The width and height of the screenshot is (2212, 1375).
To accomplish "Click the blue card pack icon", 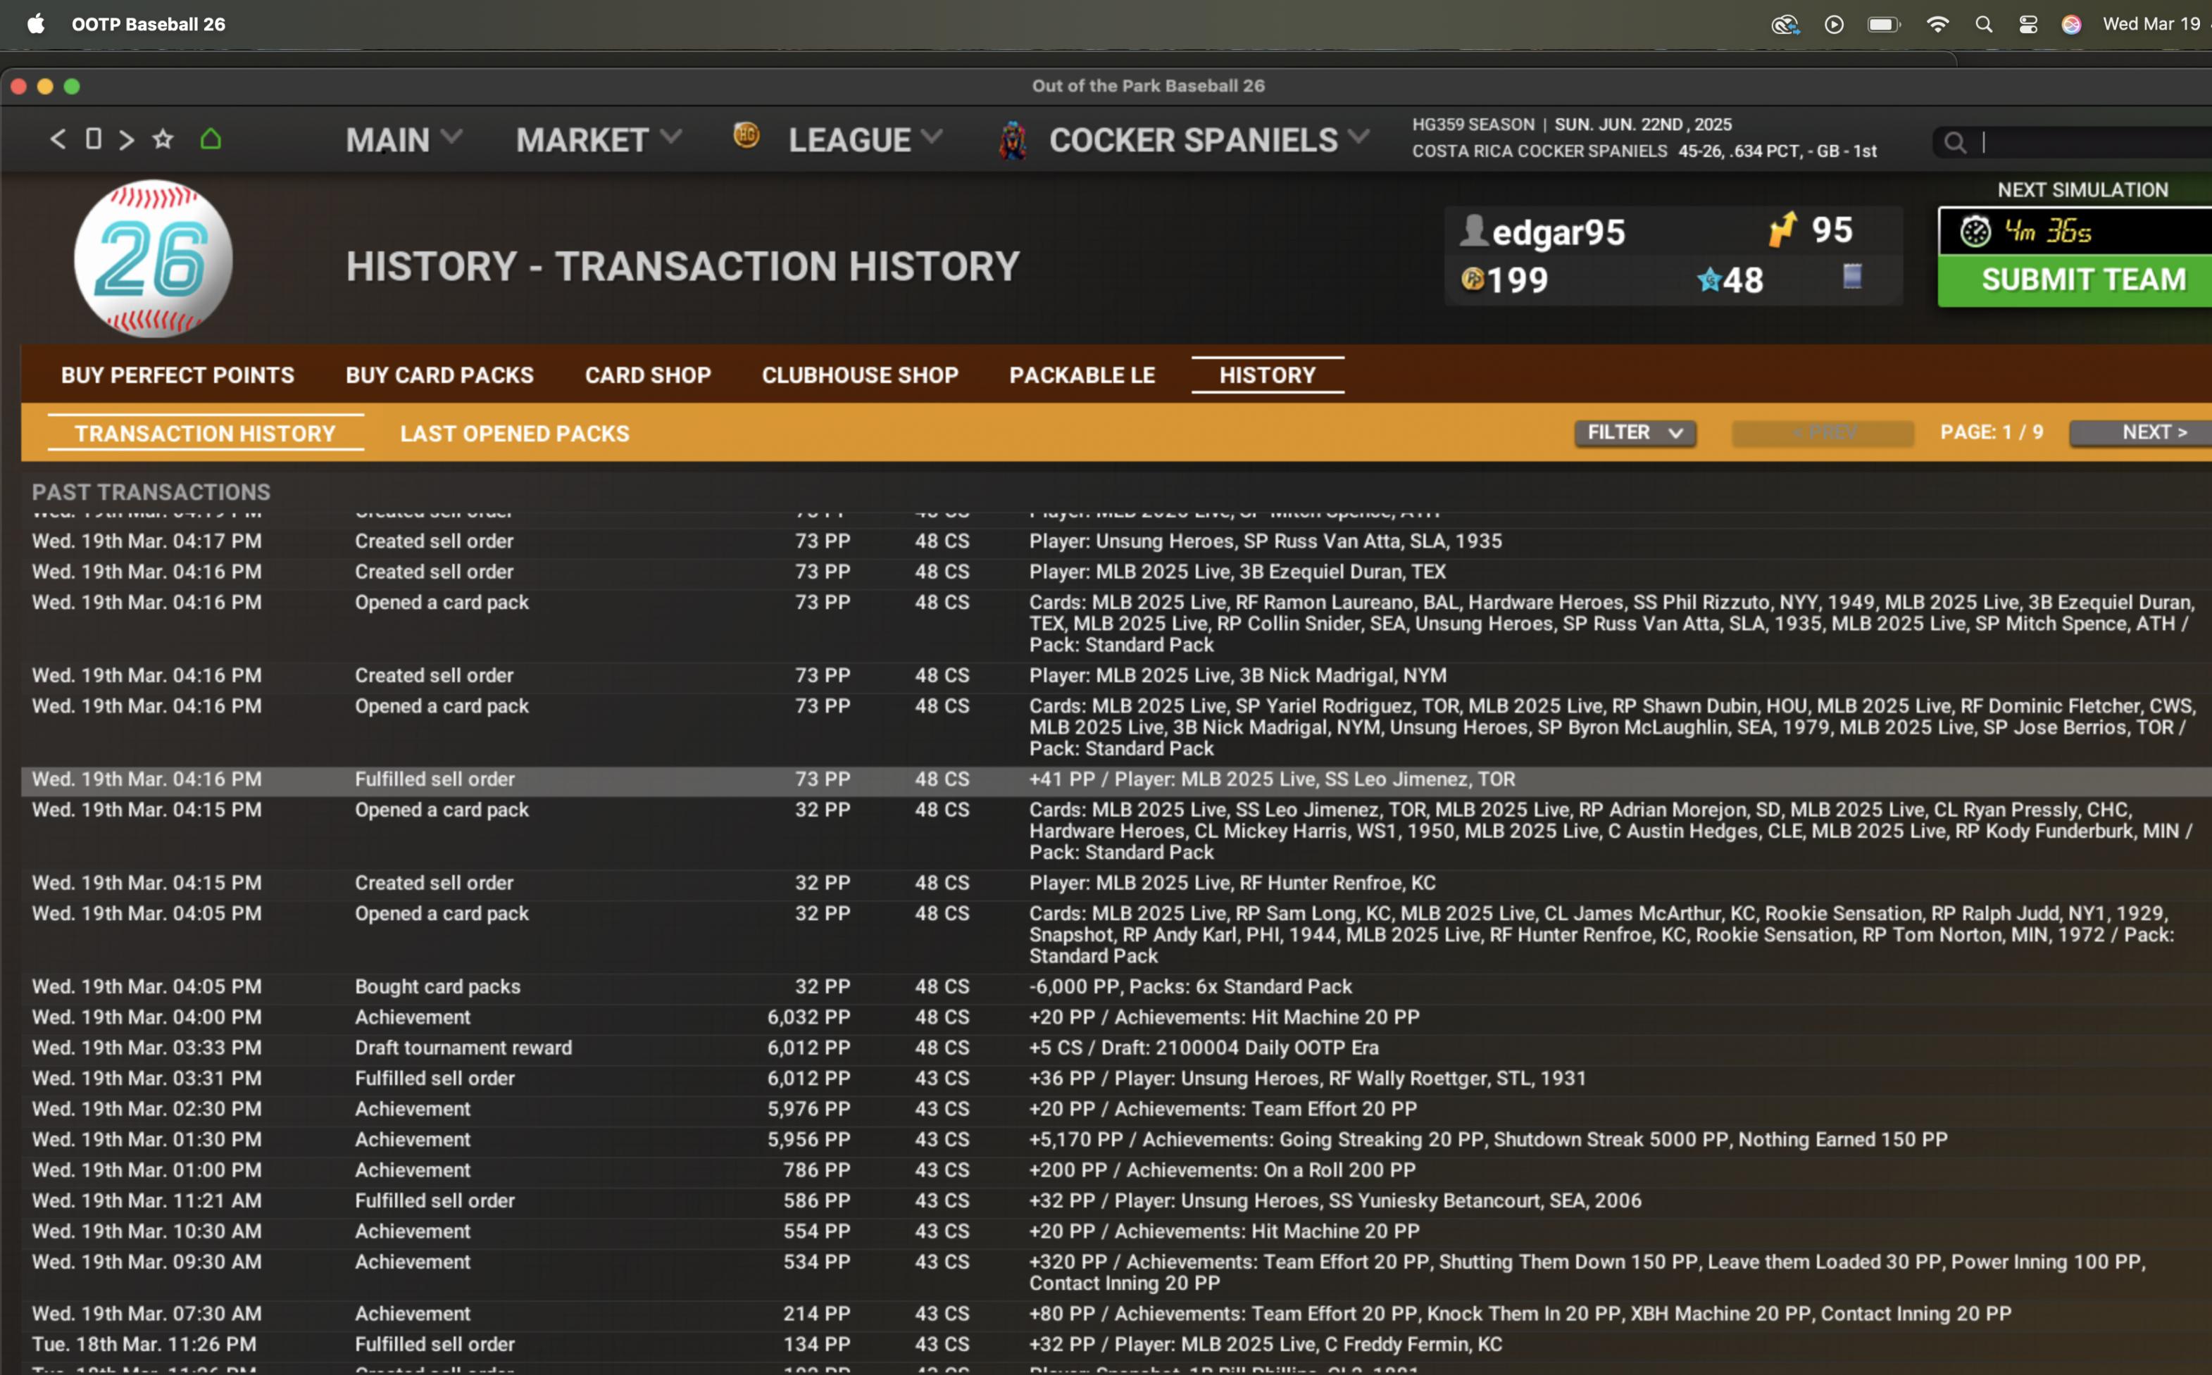I will pyautogui.click(x=1852, y=277).
